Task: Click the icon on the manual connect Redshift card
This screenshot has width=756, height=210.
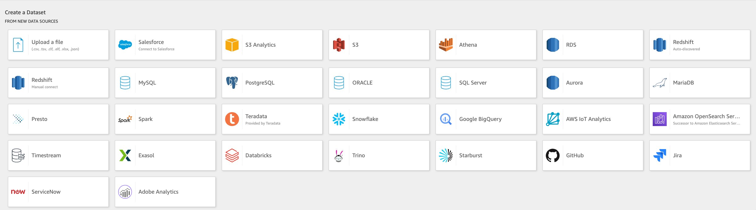Action: coord(18,83)
